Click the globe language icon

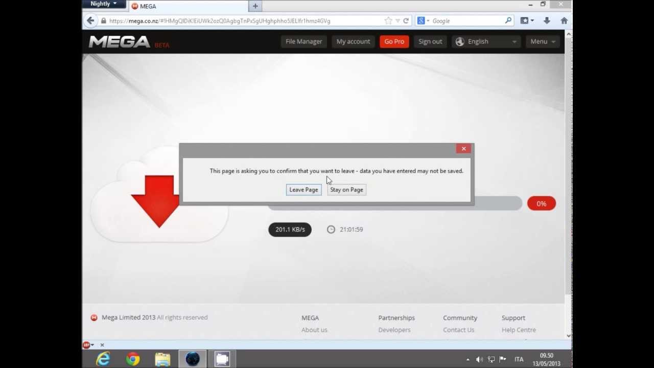(460, 41)
